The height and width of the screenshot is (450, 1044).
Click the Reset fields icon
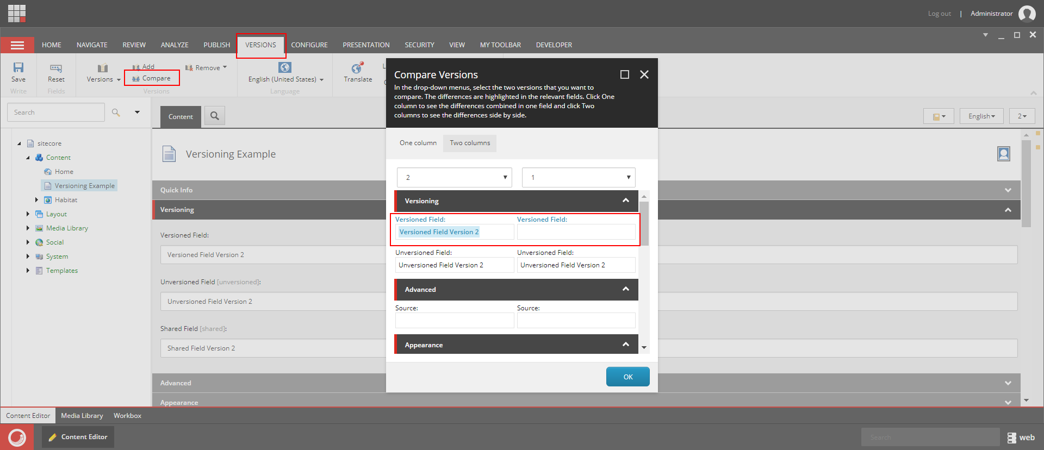pos(56,68)
